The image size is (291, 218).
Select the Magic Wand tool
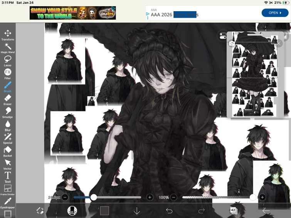pyautogui.click(x=8, y=48)
